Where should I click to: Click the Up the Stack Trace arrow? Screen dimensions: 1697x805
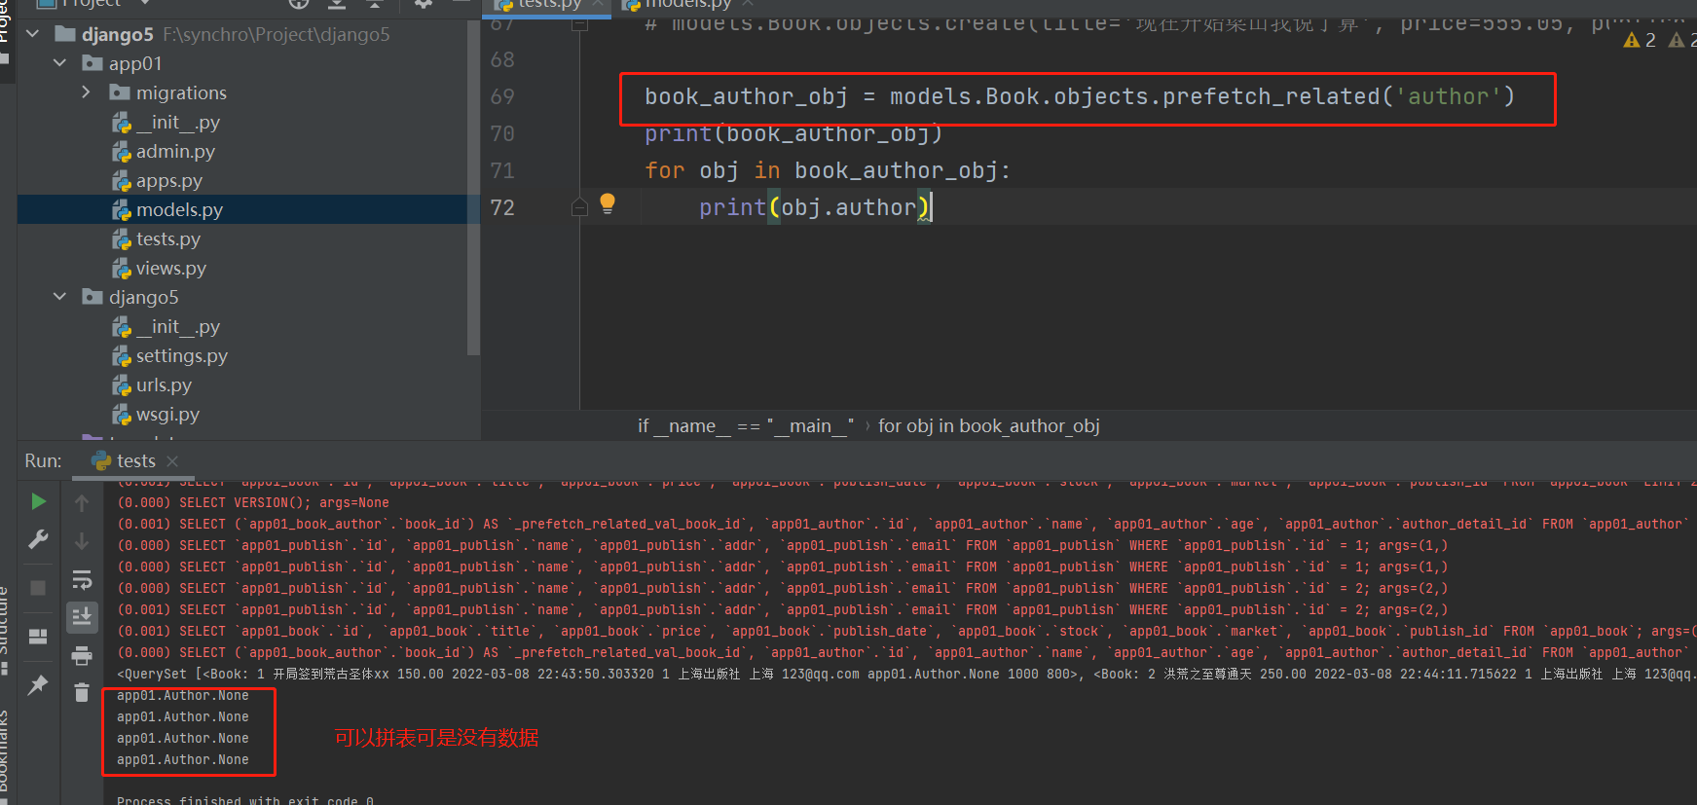[x=82, y=503]
